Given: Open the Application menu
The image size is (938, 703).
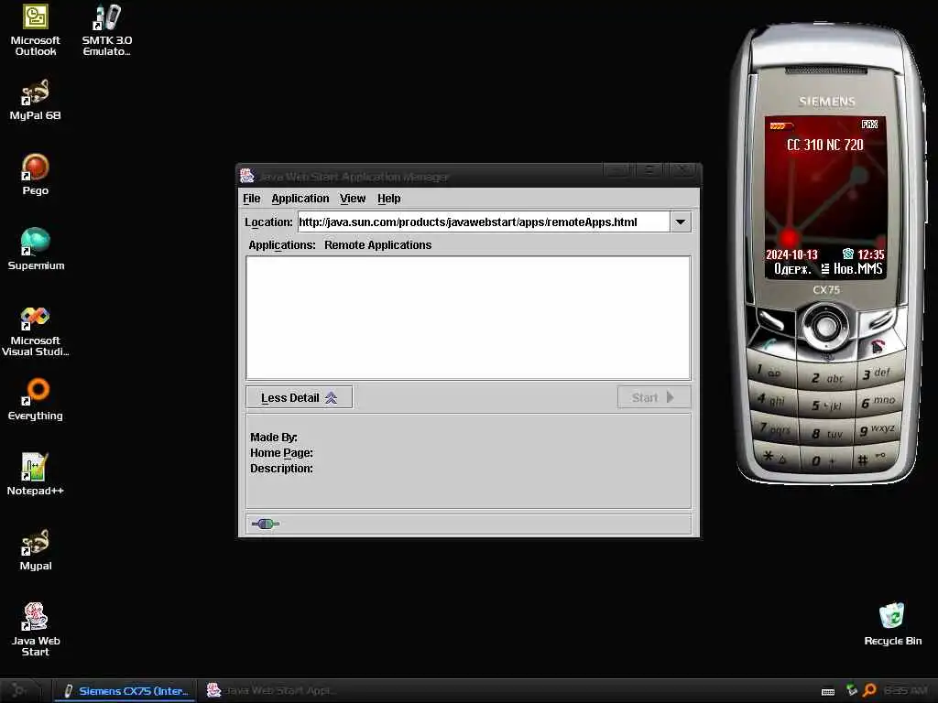Looking at the screenshot, I should pos(300,199).
